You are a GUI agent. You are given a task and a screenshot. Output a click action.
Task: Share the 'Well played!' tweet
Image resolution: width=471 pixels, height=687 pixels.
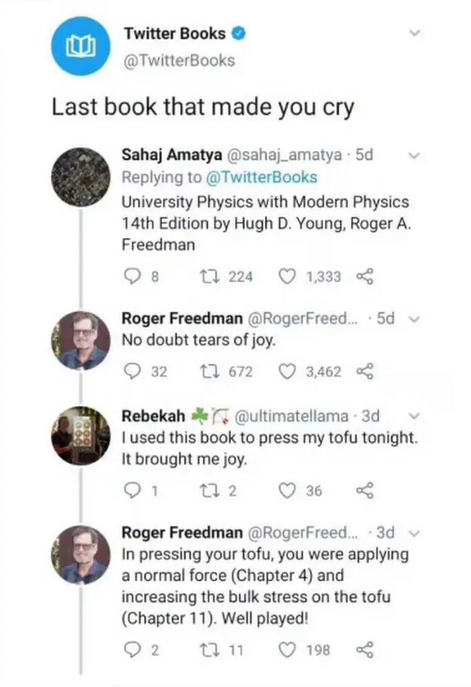tap(364, 649)
